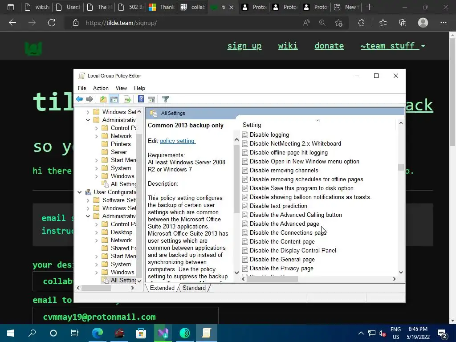Open the notification center icon
This screenshot has width=456, height=342.
[x=442, y=333]
